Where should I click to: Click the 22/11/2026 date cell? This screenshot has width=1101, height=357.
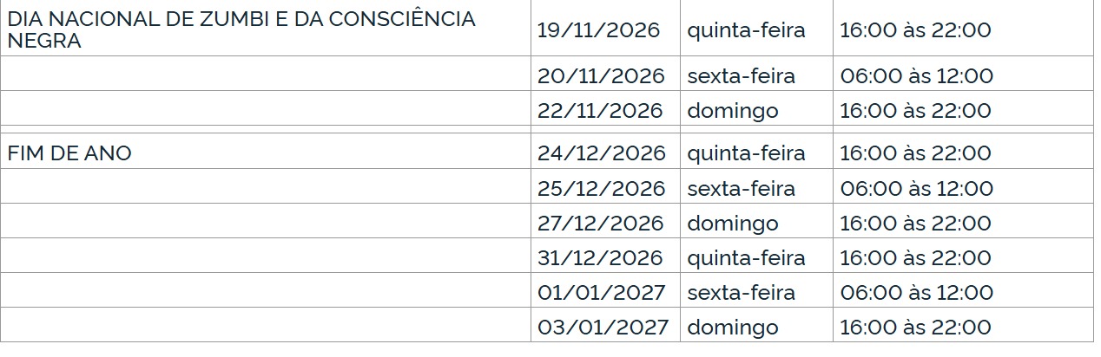600,111
